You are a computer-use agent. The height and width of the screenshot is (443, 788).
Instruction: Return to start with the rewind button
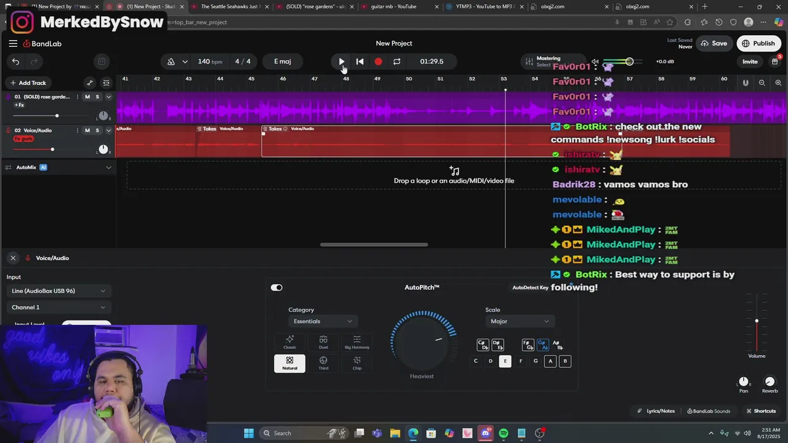coord(360,62)
